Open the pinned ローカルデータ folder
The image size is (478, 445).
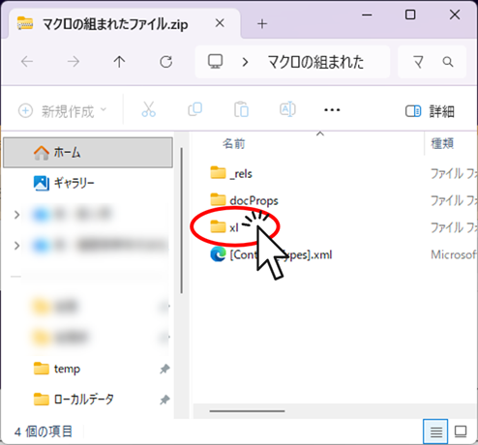pos(74,400)
